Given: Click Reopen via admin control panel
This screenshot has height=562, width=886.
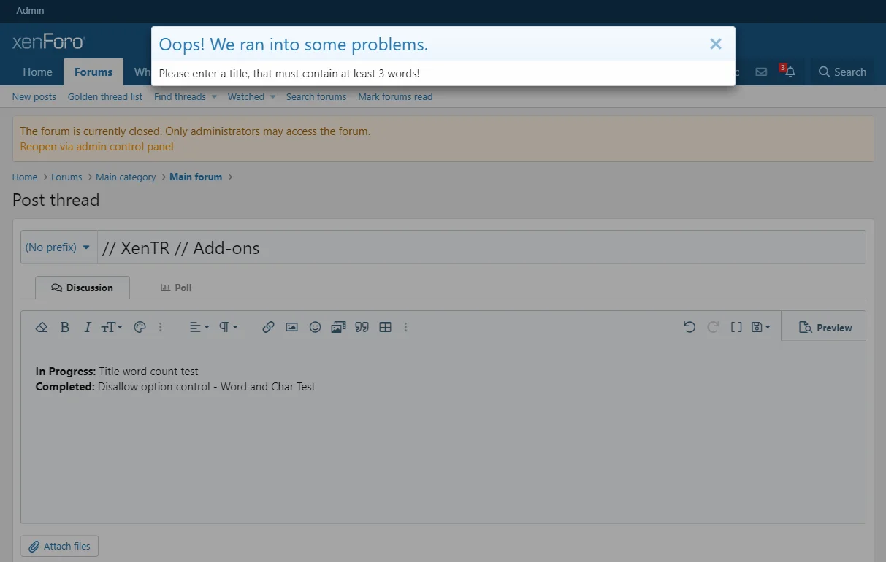Looking at the screenshot, I should [x=97, y=146].
